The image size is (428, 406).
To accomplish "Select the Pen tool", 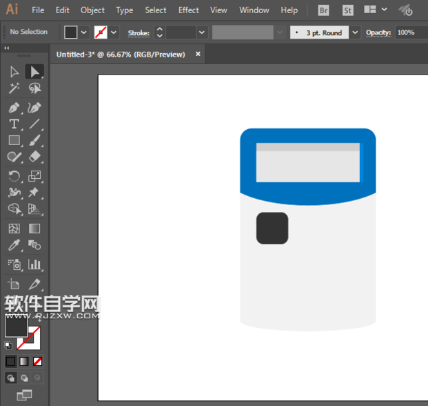I will coord(14,108).
